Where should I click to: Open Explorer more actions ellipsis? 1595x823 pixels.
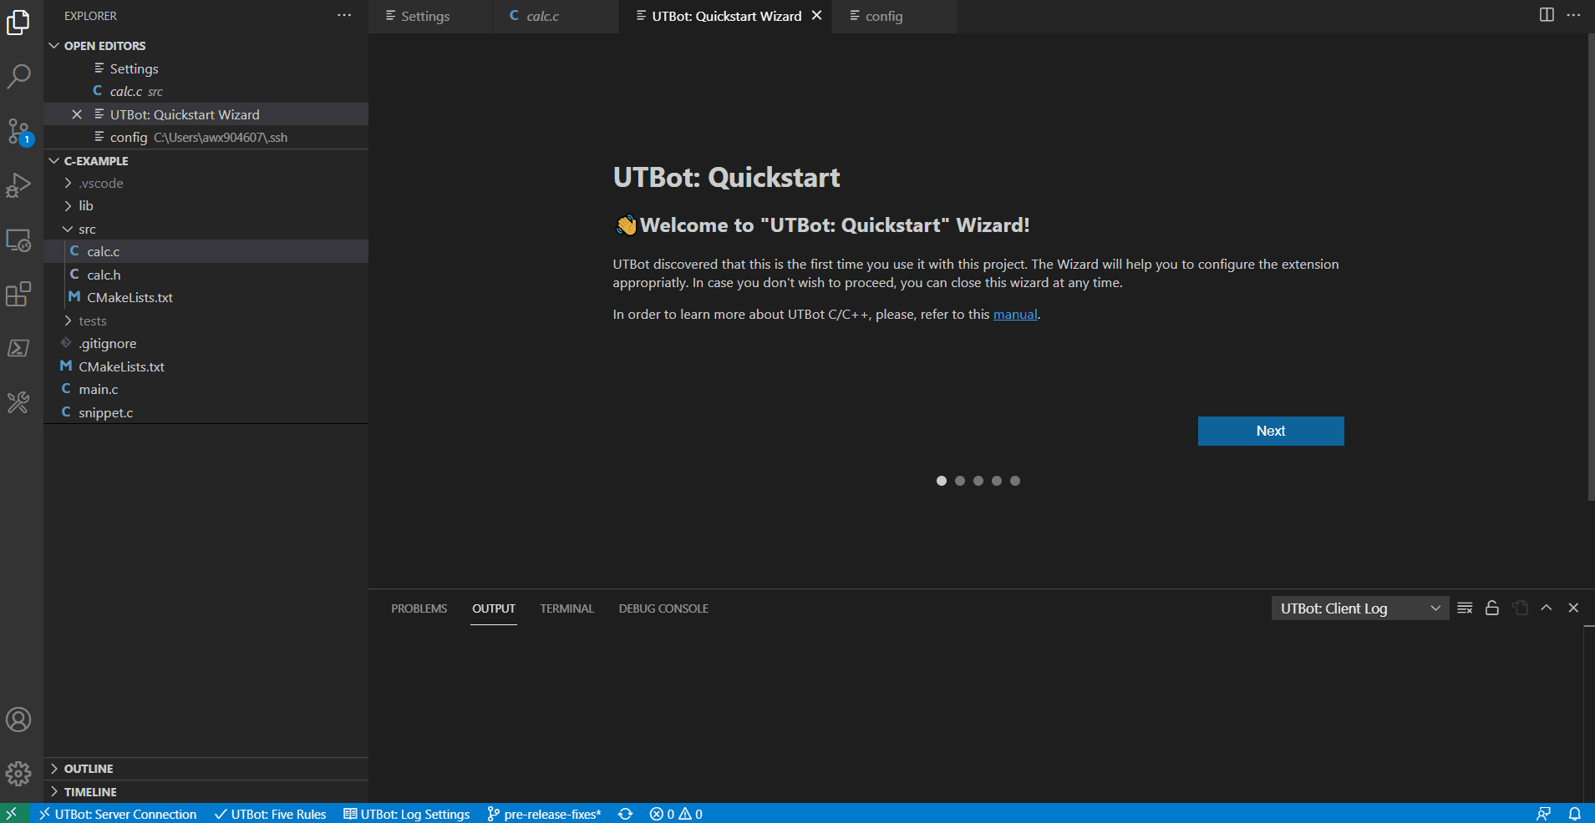pyautogui.click(x=344, y=16)
